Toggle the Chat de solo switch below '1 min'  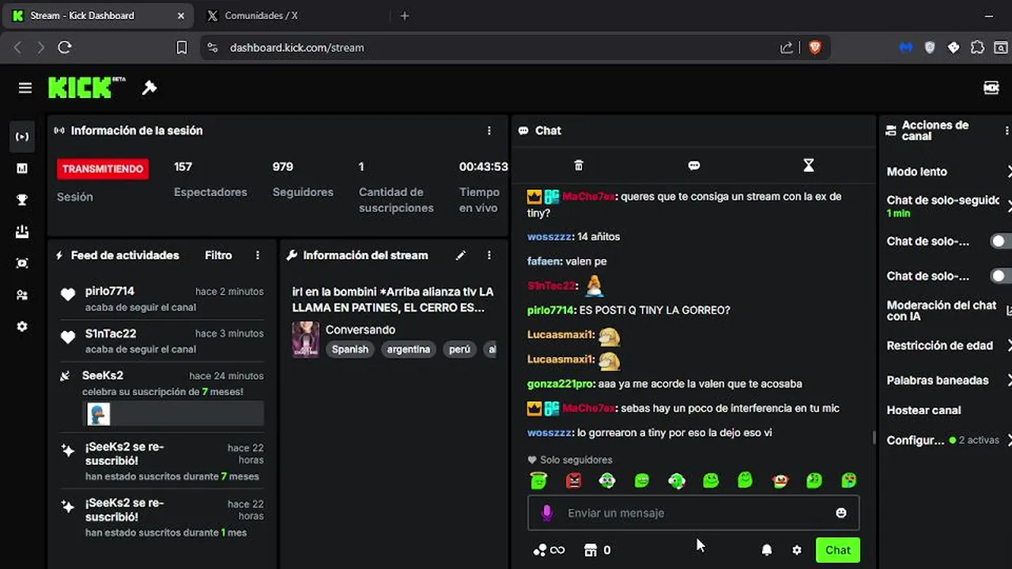click(x=1001, y=241)
